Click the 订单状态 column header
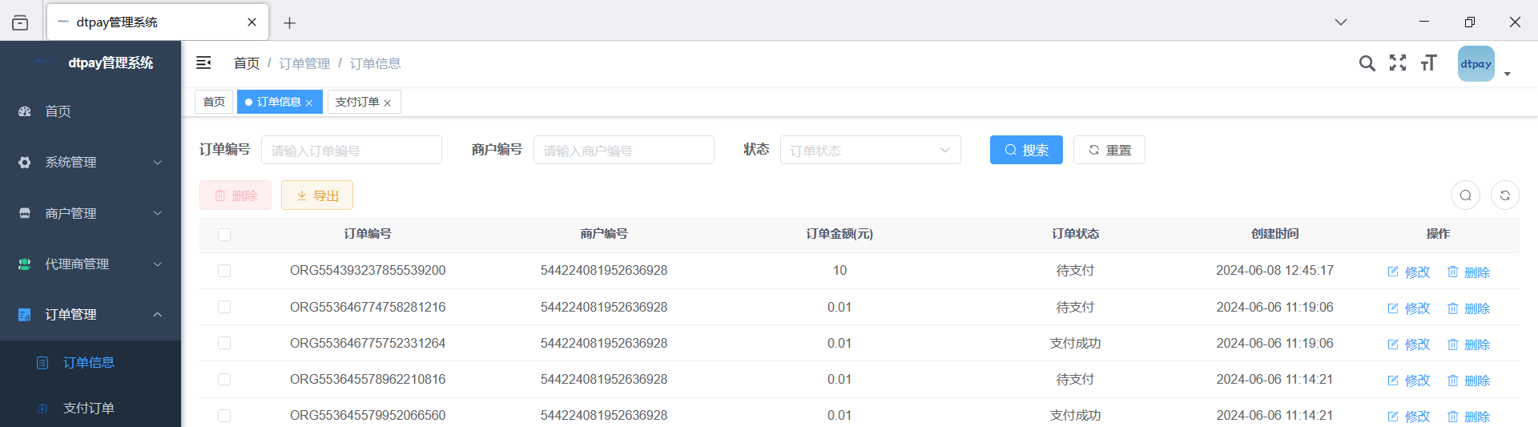 (1076, 234)
